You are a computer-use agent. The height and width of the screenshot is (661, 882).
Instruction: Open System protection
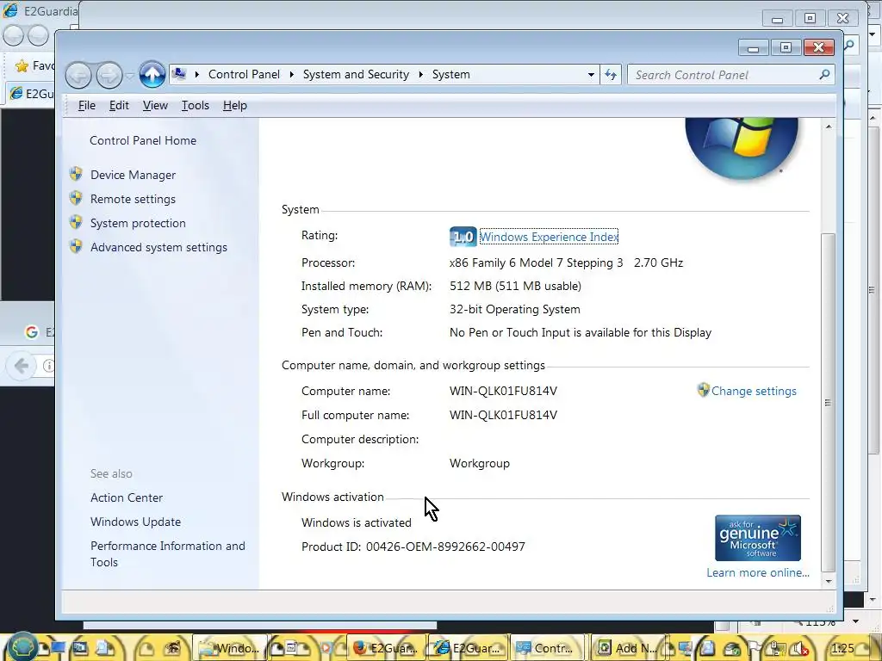click(x=138, y=223)
